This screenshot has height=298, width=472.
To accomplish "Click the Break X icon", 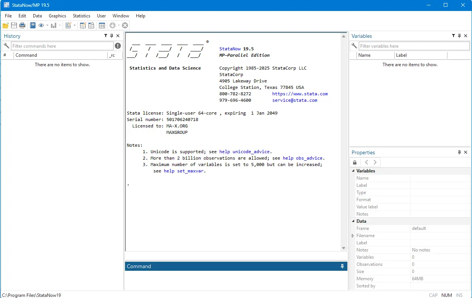I will [125, 25].
